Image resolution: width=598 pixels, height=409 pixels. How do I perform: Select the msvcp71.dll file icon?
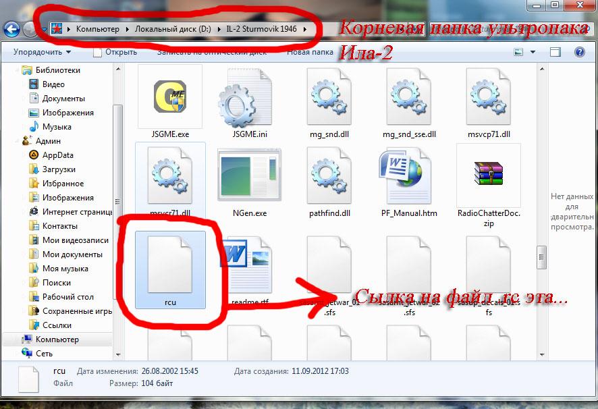pyautogui.click(x=489, y=96)
